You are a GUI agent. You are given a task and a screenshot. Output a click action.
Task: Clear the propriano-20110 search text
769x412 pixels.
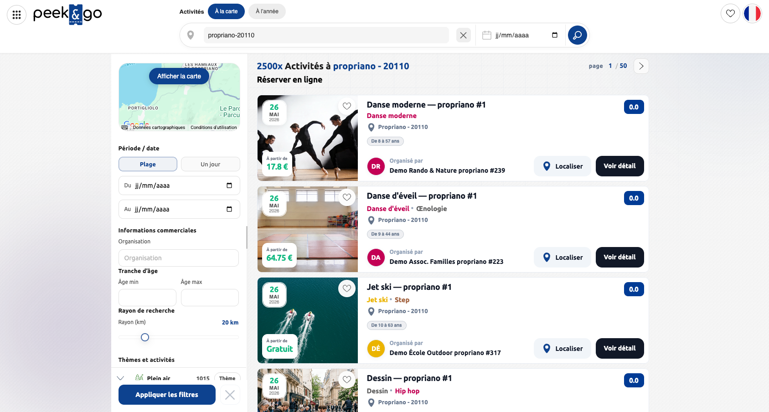click(x=463, y=35)
